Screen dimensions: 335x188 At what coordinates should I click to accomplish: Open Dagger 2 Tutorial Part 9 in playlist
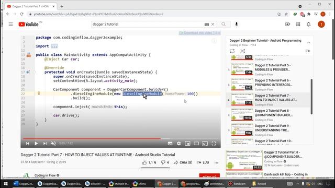pyautogui.click(x=268, y=130)
